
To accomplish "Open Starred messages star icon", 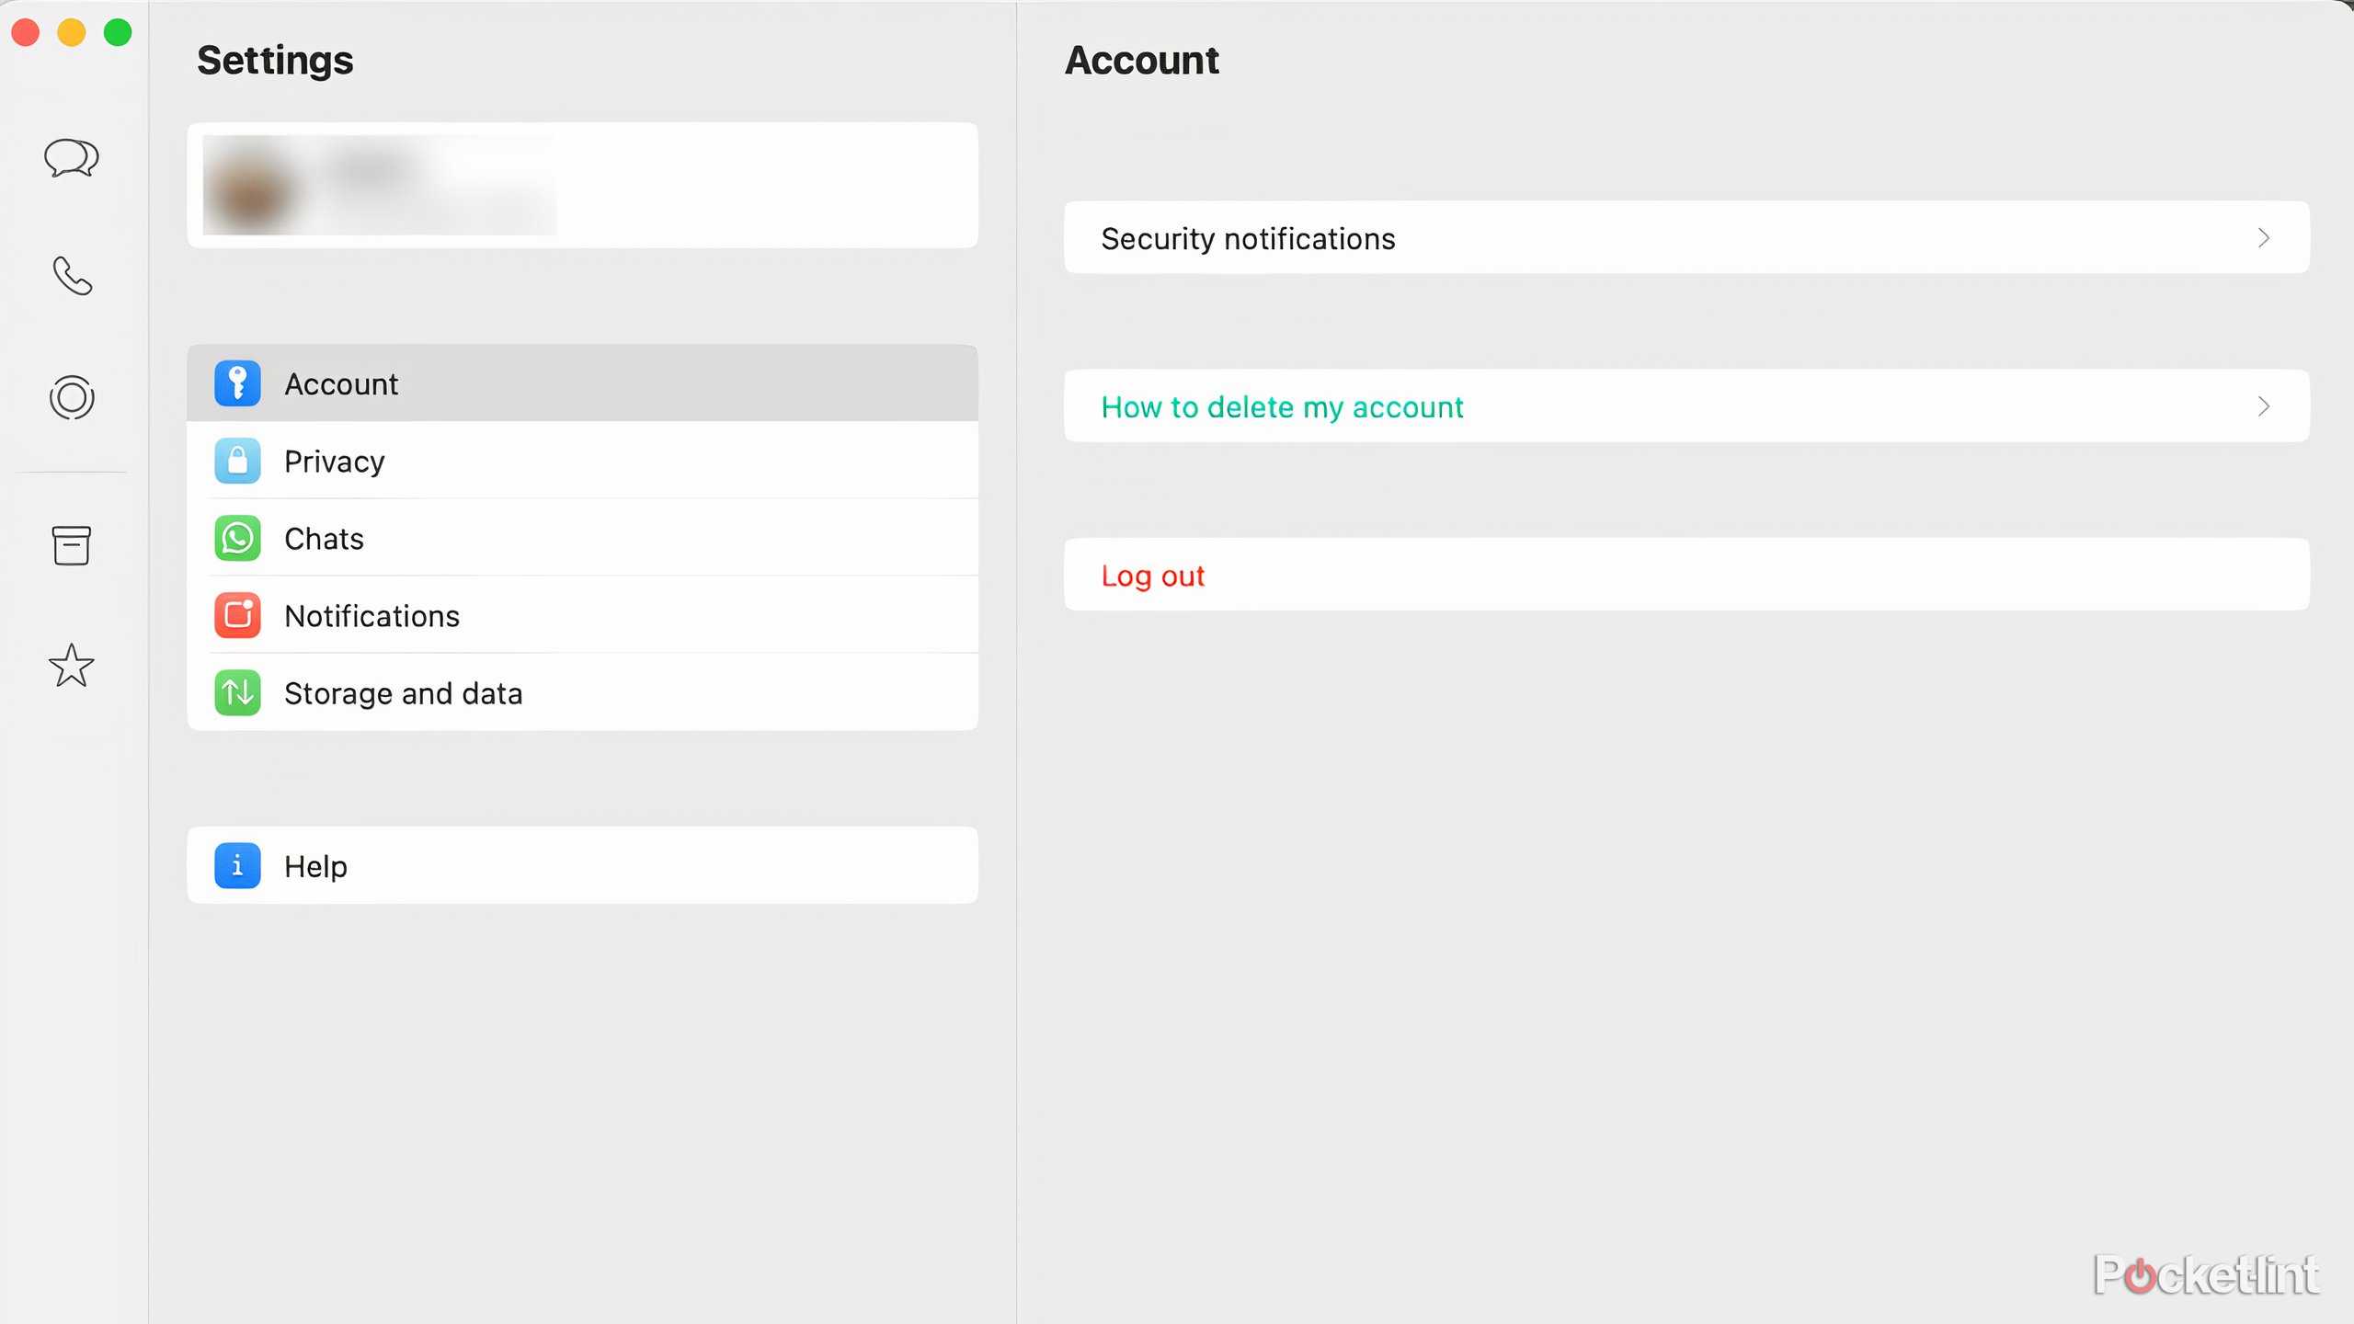I will tap(72, 665).
